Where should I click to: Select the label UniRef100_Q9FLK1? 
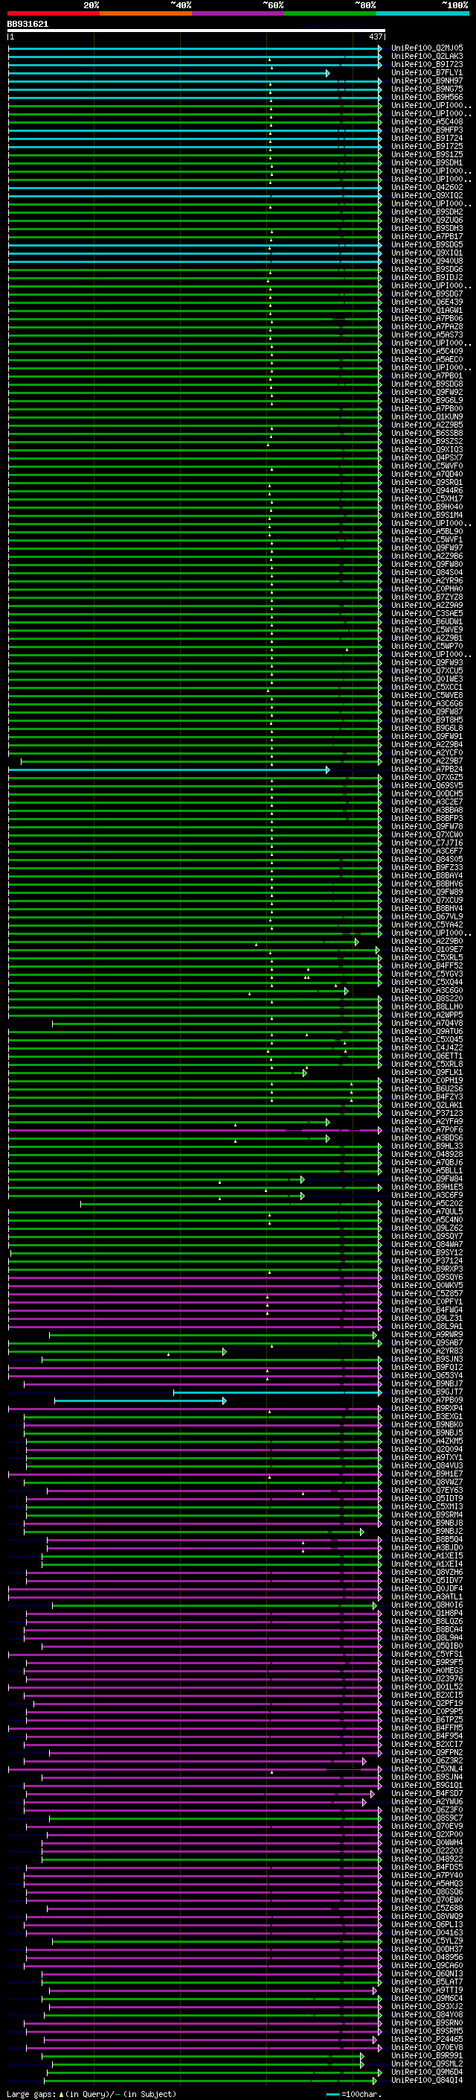click(x=427, y=1073)
